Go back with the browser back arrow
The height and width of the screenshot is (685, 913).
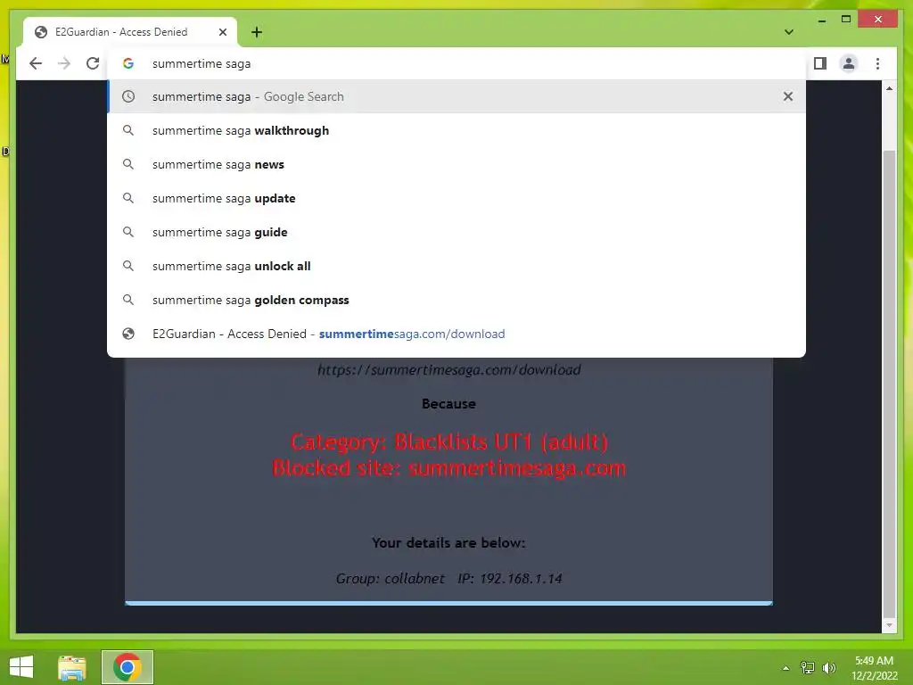coord(36,63)
